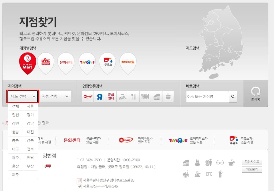
Task: Click the South Korea map for 지도검색
Action: (221, 42)
